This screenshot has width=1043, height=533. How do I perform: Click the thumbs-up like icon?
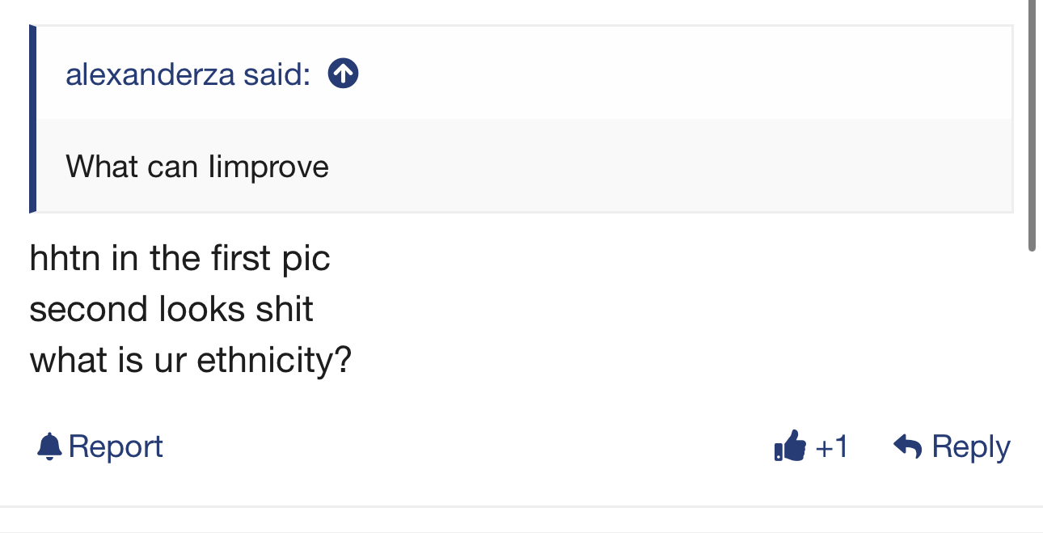[x=790, y=446]
